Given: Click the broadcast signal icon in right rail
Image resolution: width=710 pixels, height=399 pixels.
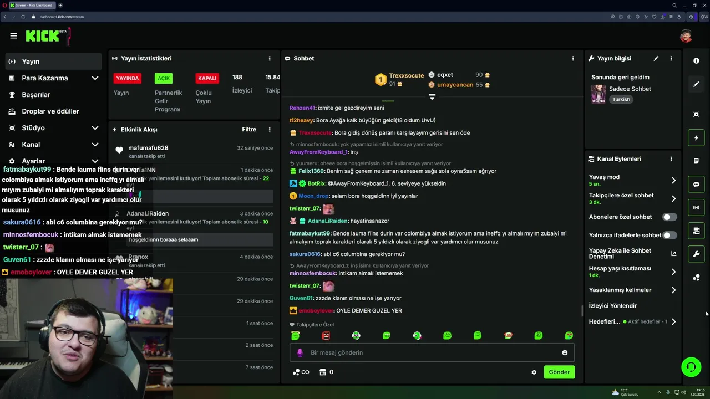Looking at the screenshot, I should pos(696,208).
